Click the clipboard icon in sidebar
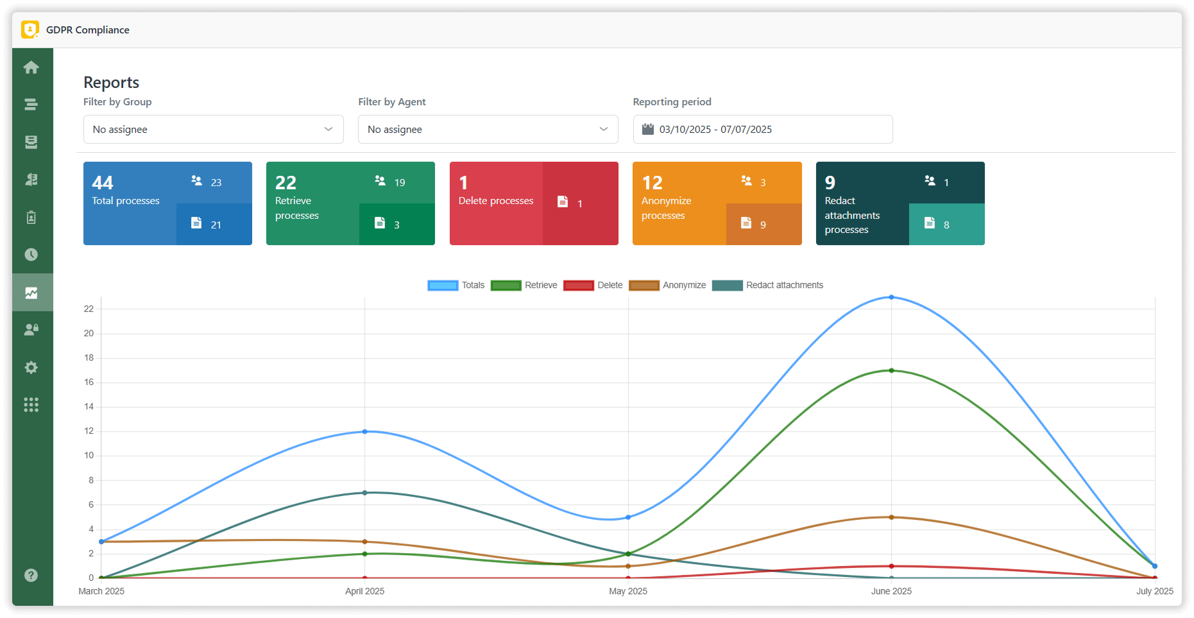 click(x=31, y=218)
